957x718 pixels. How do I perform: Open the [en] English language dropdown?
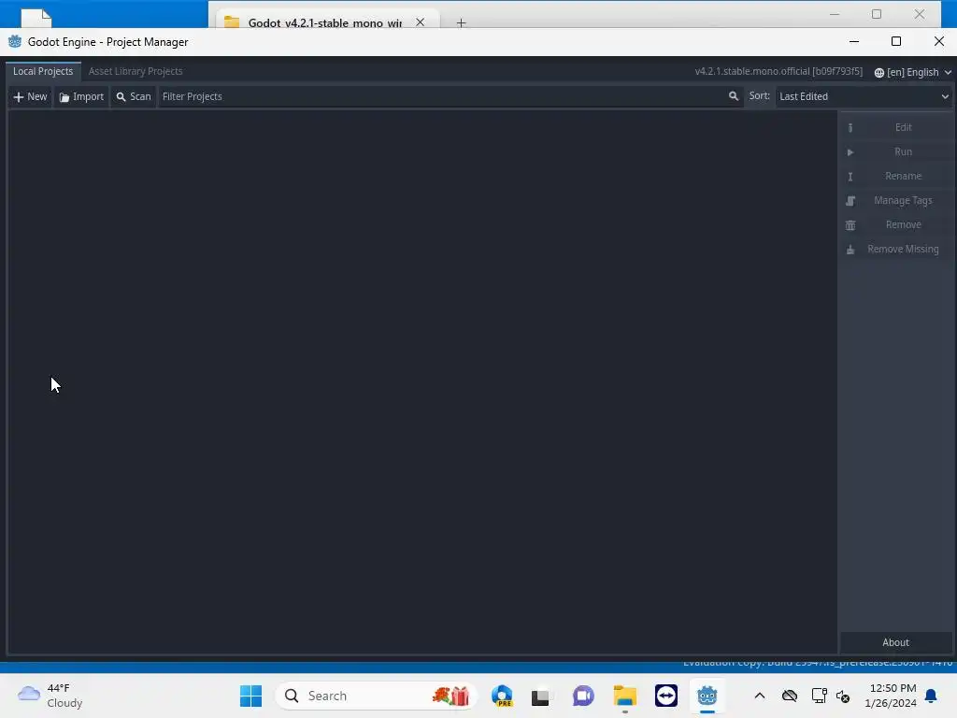tap(912, 72)
